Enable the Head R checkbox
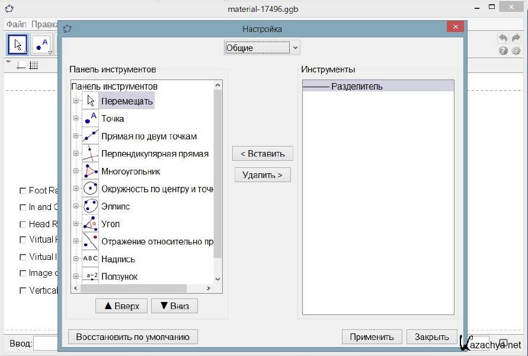Viewport: 528px width, 356px height. coord(23,224)
